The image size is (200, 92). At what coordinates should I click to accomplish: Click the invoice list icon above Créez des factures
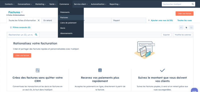coord(38,70)
